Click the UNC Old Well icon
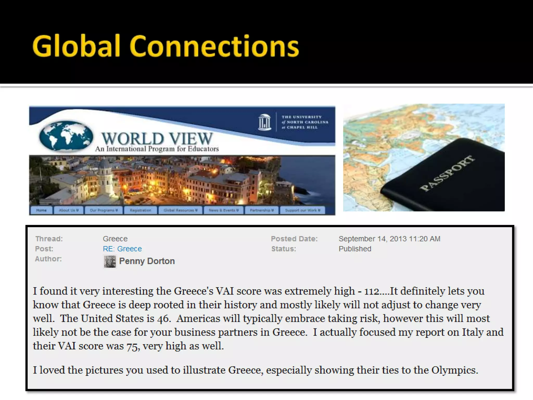Image resolution: width=533 pixels, height=400 pixels. coord(264,122)
